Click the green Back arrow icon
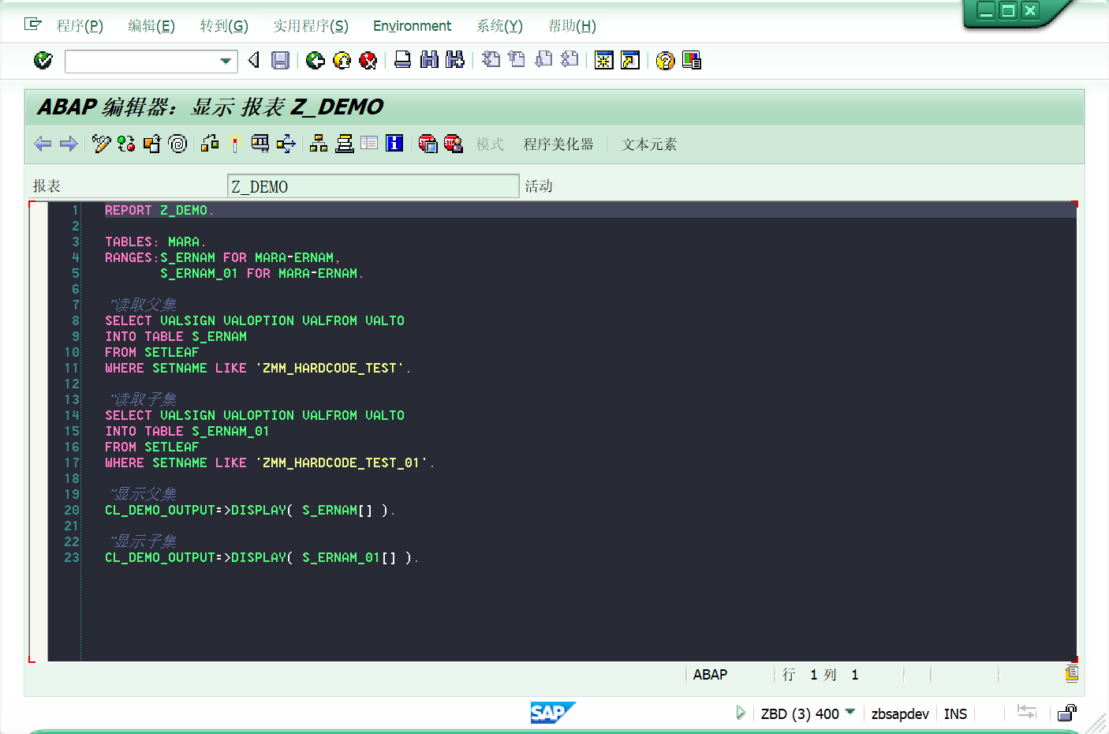This screenshot has width=1109, height=734. coord(315,60)
